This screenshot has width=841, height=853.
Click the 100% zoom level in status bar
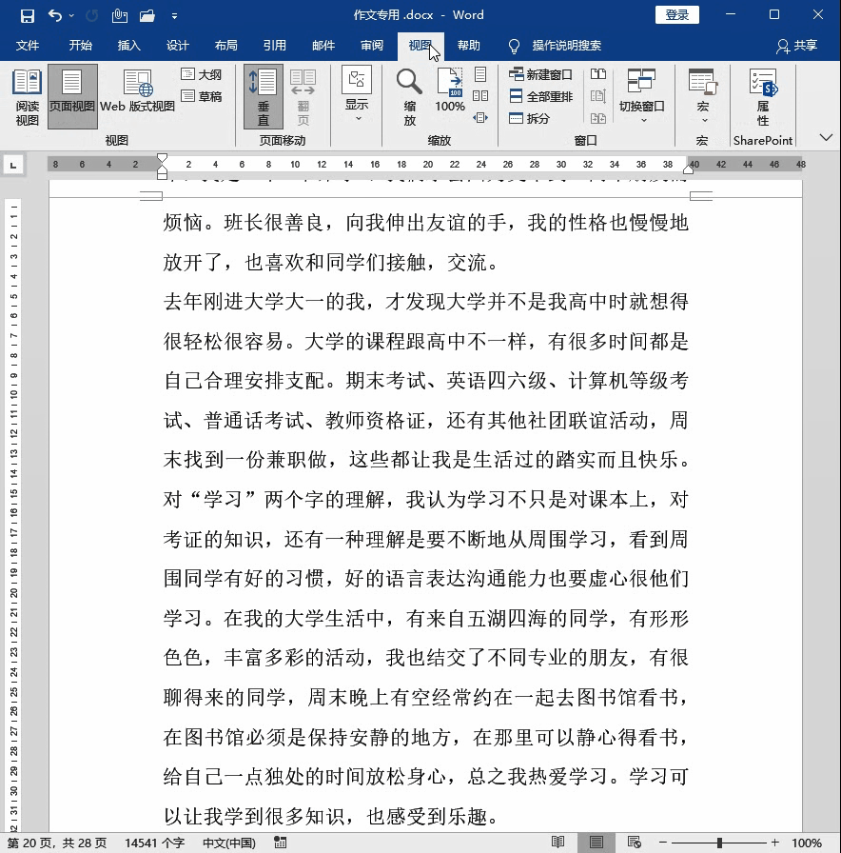click(x=806, y=843)
